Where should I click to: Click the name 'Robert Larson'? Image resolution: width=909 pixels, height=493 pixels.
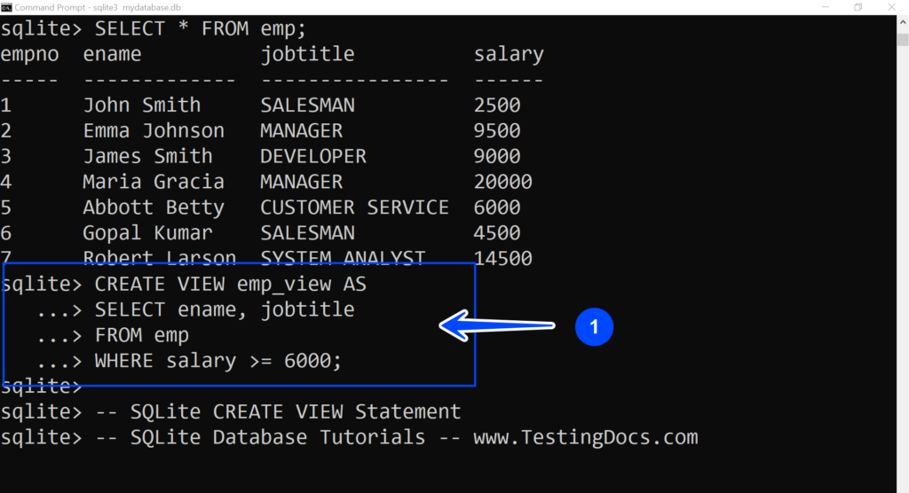pos(160,257)
